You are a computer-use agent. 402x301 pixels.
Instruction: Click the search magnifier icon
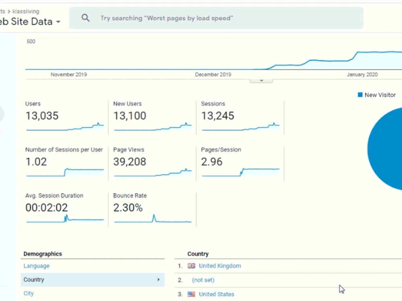pyautogui.click(x=85, y=18)
